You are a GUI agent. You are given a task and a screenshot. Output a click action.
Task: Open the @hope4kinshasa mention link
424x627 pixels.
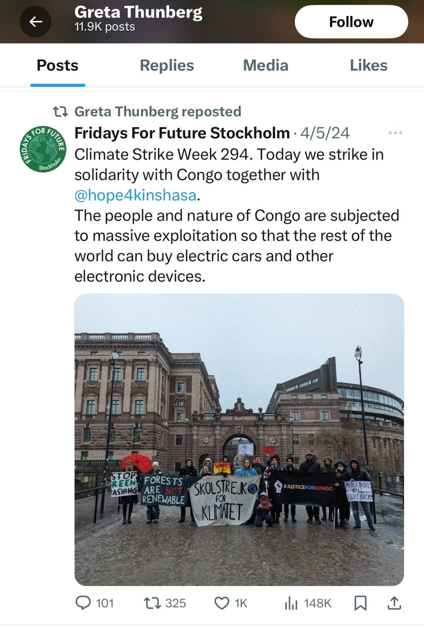135,195
